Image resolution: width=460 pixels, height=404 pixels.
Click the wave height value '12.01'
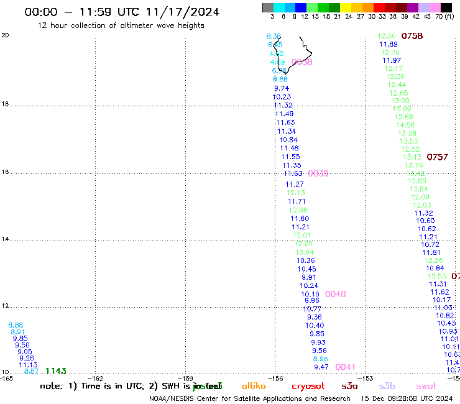tap(301, 235)
